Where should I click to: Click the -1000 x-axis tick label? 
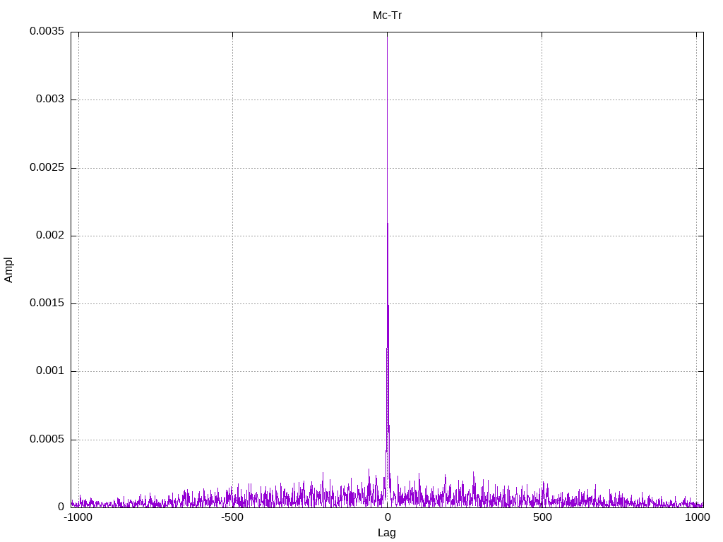(x=78, y=517)
